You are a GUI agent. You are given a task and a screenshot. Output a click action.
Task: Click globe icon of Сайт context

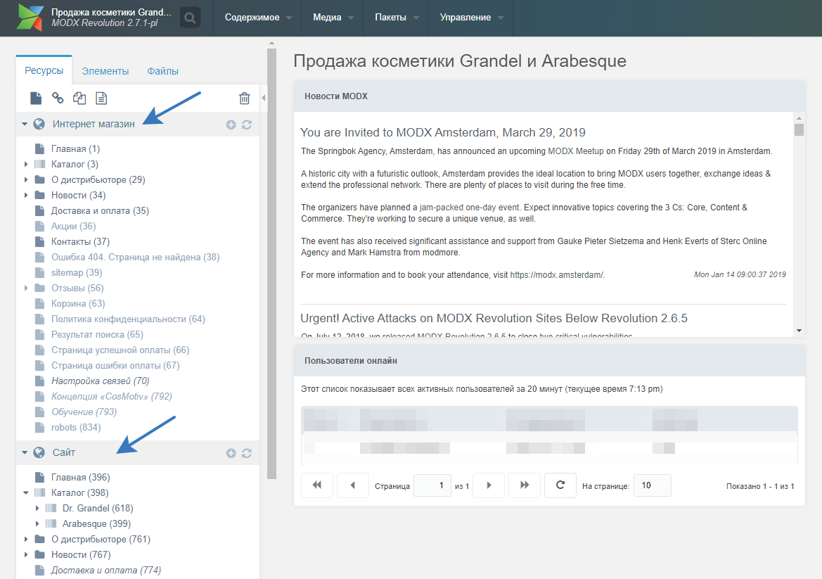point(39,452)
